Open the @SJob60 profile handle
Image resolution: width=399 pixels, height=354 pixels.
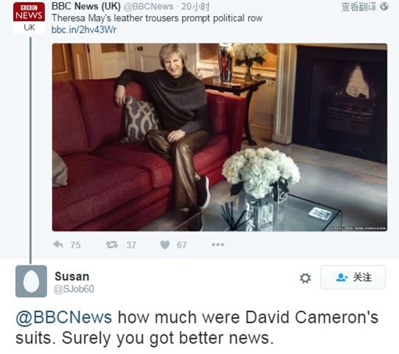click(74, 289)
